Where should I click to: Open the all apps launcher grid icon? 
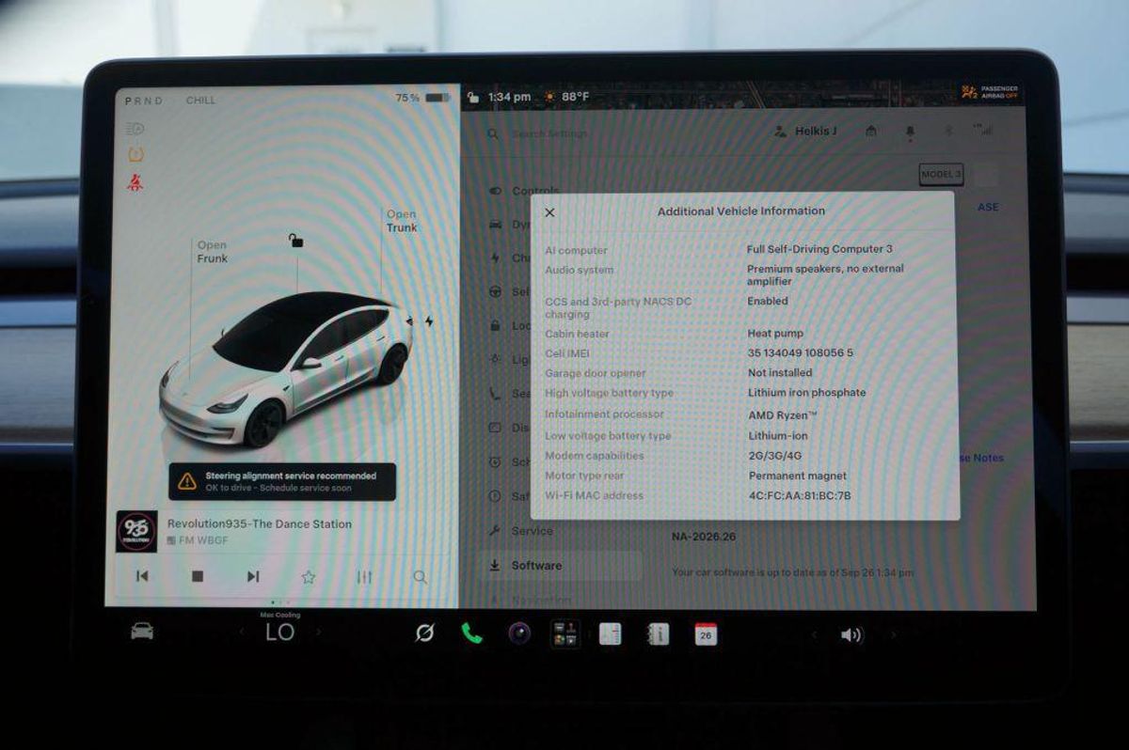tap(565, 634)
